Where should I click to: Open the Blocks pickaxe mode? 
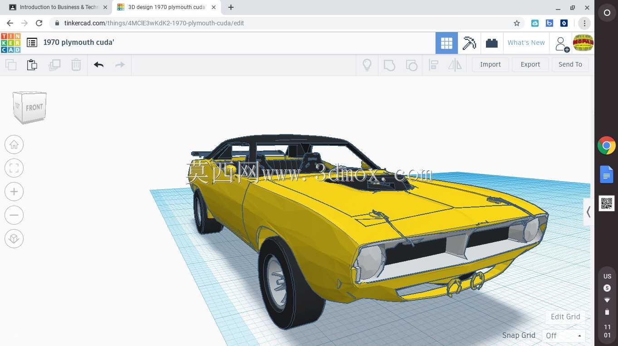coord(469,43)
